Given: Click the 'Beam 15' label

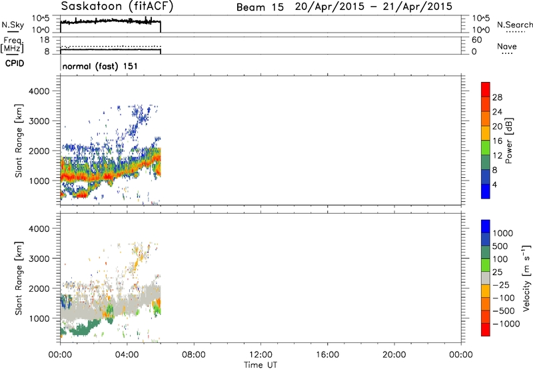Looking at the screenshot, I should pyautogui.click(x=260, y=7).
